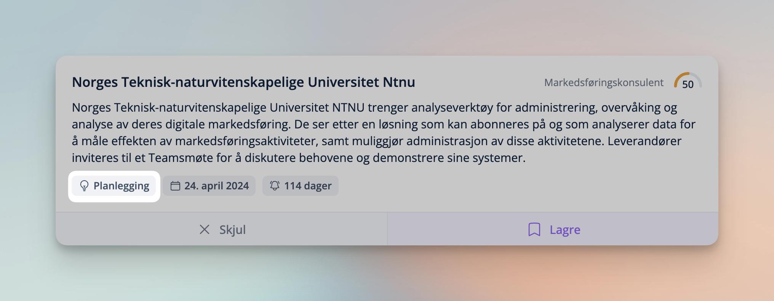This screenshot has width=774, height=301.
Task: Click the word Planlegging in the tag
Action: click(122, 186)
